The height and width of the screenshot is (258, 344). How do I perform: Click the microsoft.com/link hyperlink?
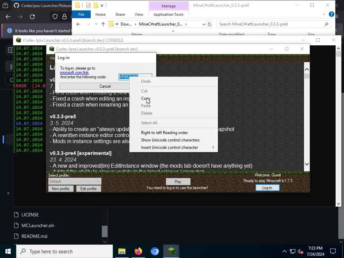[x=74, y=73]
